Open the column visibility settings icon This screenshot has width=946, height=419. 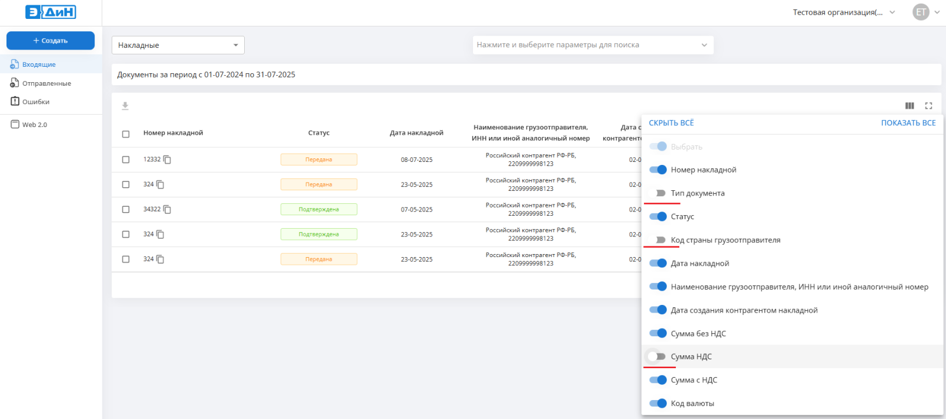pos(909,106)
